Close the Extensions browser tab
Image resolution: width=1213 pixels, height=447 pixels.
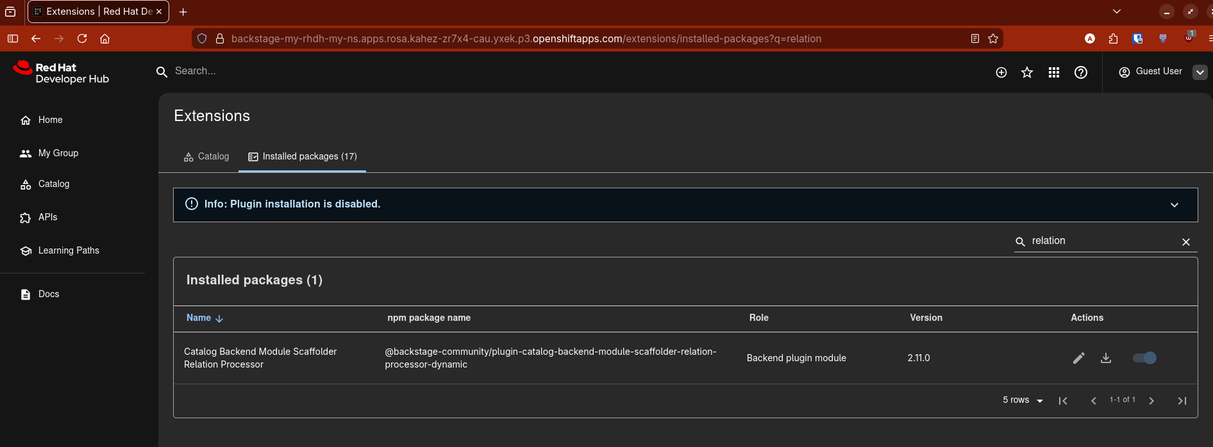159,12
